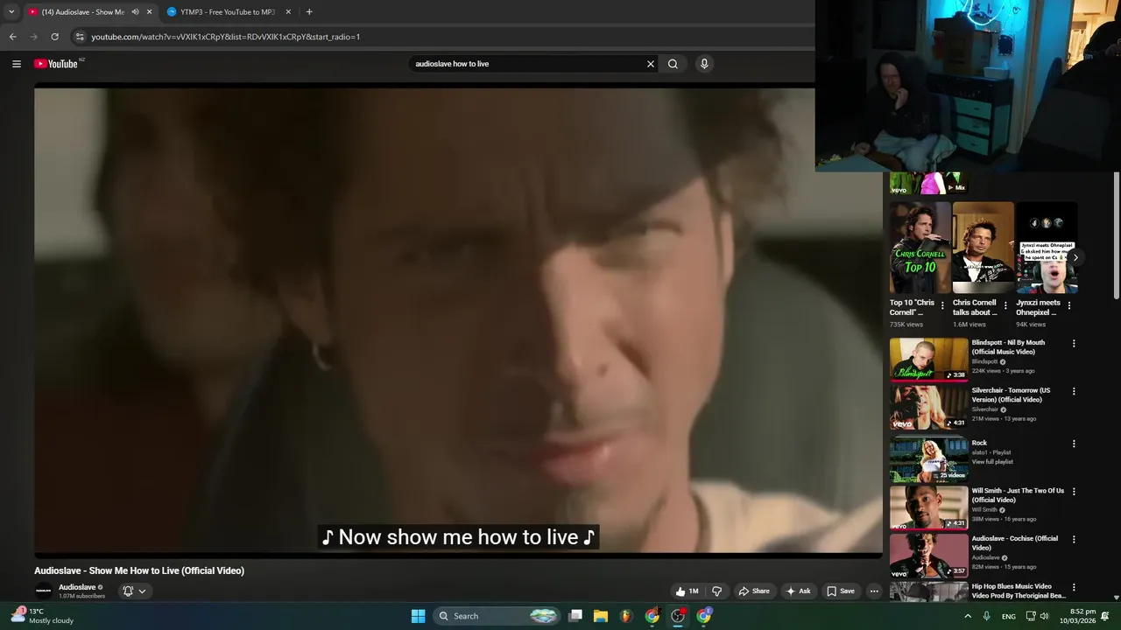Click the Ask button under the video
This screenshot has height=630, width=1121.
798,591
